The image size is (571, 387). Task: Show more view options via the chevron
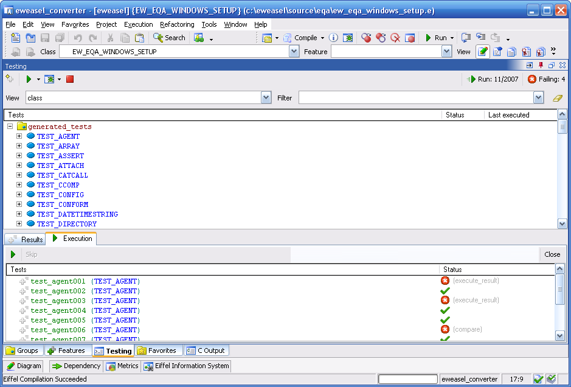point(553,51)
